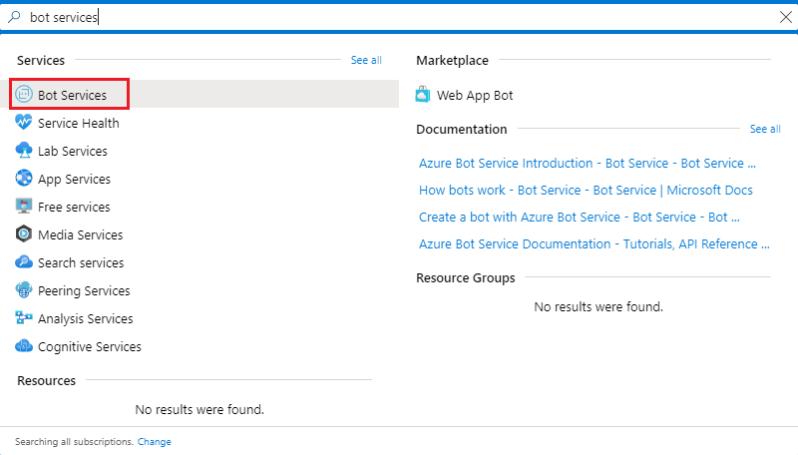This screenshot has width=798, height=455.
Task: Open Create a bot with Azure Bot Service link
Action: [x=586, y=217]
